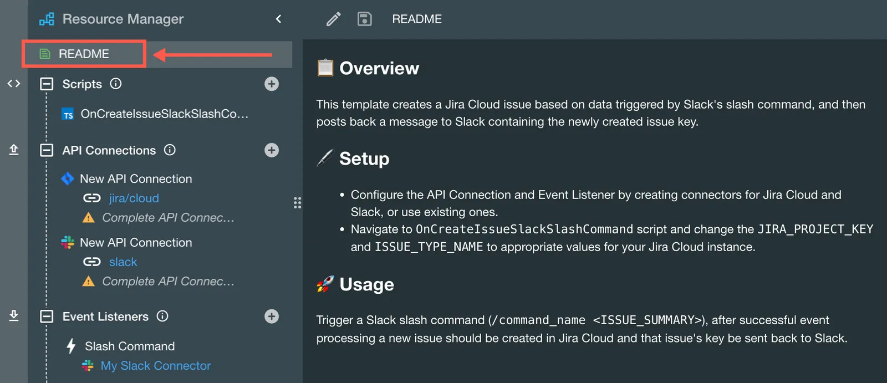
Task: Open OnCreateIssueSlackSlashCo… TypeScript script
Action: (x=165, y=114)
